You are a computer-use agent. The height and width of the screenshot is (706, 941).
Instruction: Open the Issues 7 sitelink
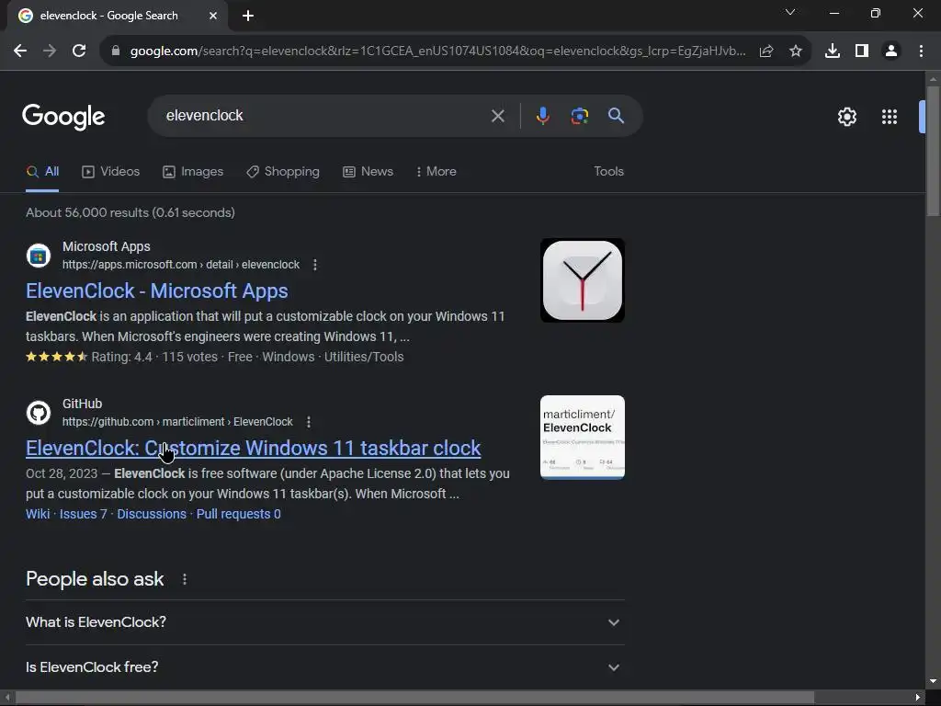(83, 515)
